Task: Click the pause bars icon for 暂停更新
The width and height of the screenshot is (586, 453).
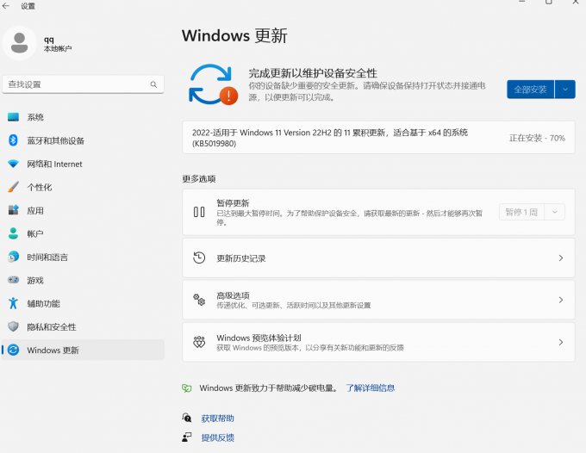Action: [x=199, y=212]
